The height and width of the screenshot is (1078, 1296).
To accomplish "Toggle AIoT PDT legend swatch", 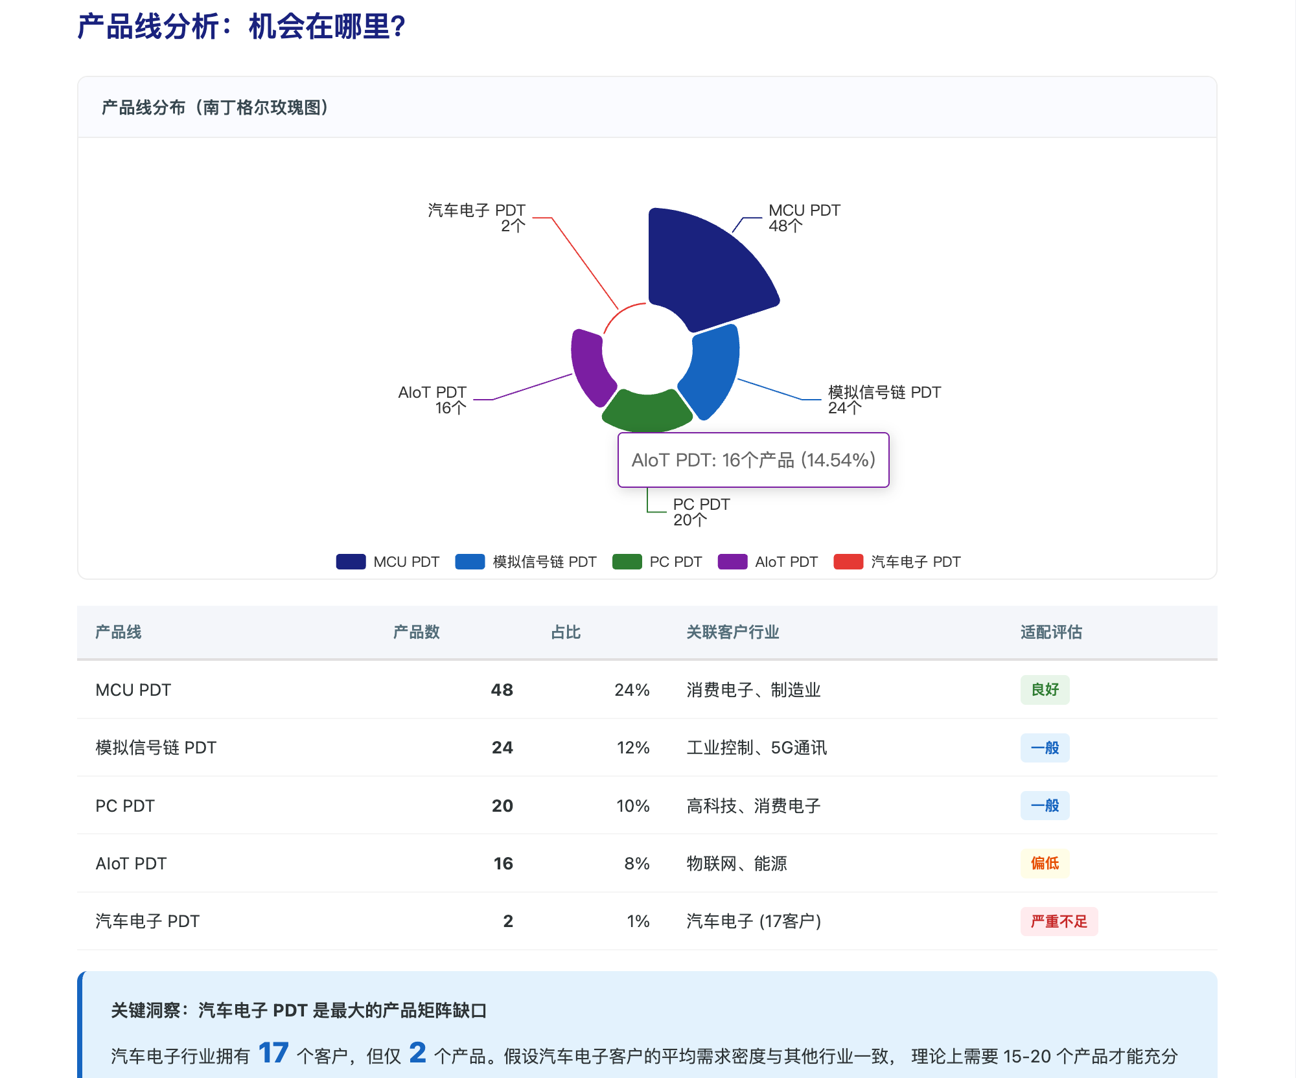I will point(732,562).
